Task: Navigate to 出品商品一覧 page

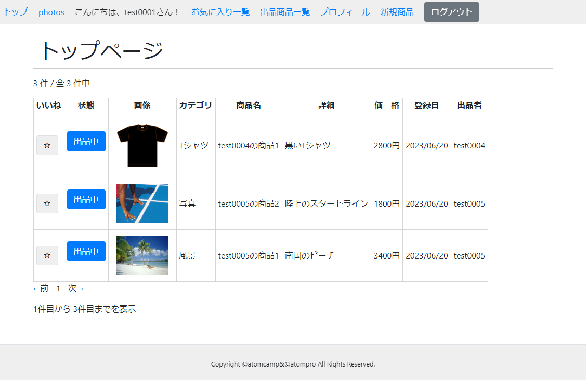Action: [285, 12]
